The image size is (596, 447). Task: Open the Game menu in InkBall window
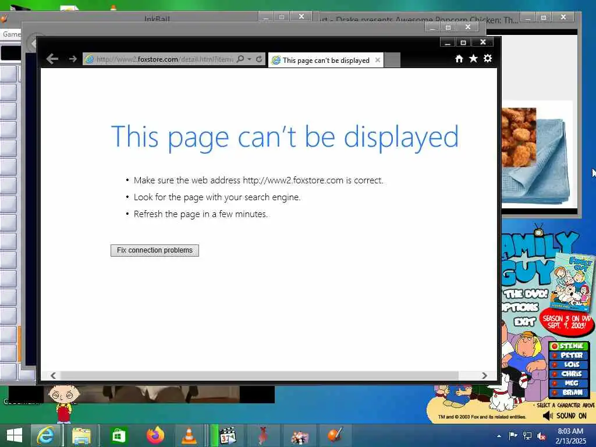11,34
